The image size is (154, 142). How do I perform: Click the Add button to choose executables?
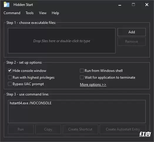click(132, 32)
